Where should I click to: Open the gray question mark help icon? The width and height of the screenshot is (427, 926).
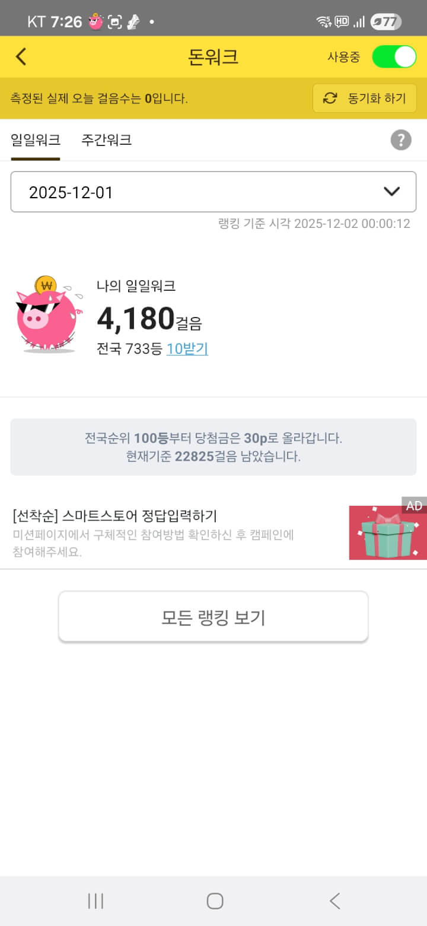401,140
